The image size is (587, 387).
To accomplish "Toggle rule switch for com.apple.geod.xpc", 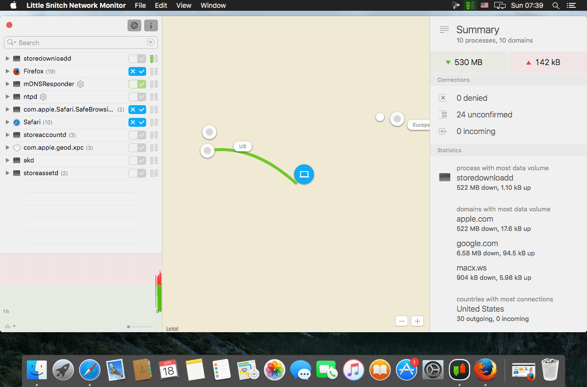I will 137,148.
